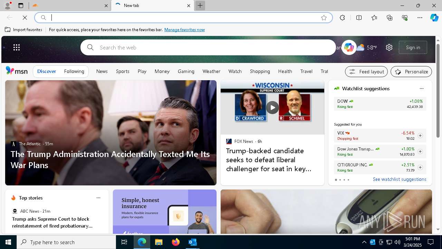Viewport: 442px width, 249px height.
Task: Click the page vertical scrollbar
Action: pyautogui.click(x=438, y=91)
